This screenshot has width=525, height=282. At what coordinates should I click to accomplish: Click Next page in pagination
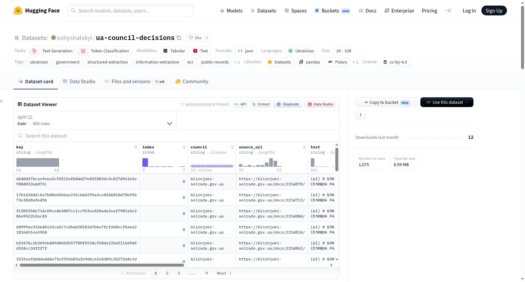click(224, 273)
